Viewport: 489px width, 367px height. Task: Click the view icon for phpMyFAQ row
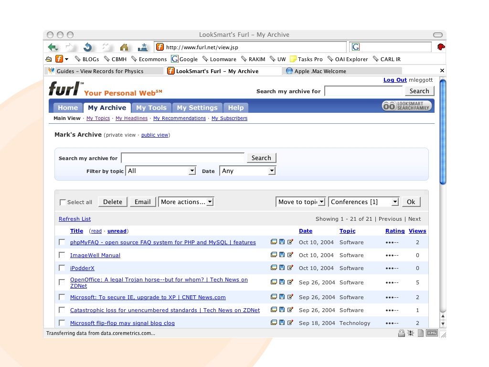[x=274, y=241]
